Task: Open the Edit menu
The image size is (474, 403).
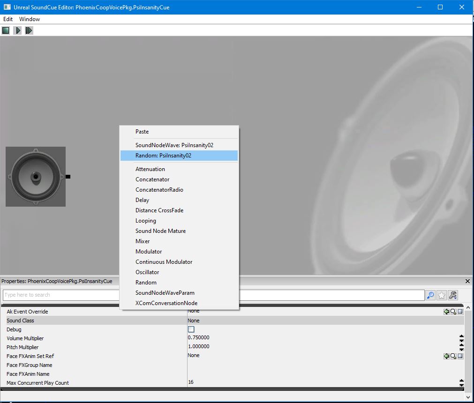Action: tap(8, 19)
